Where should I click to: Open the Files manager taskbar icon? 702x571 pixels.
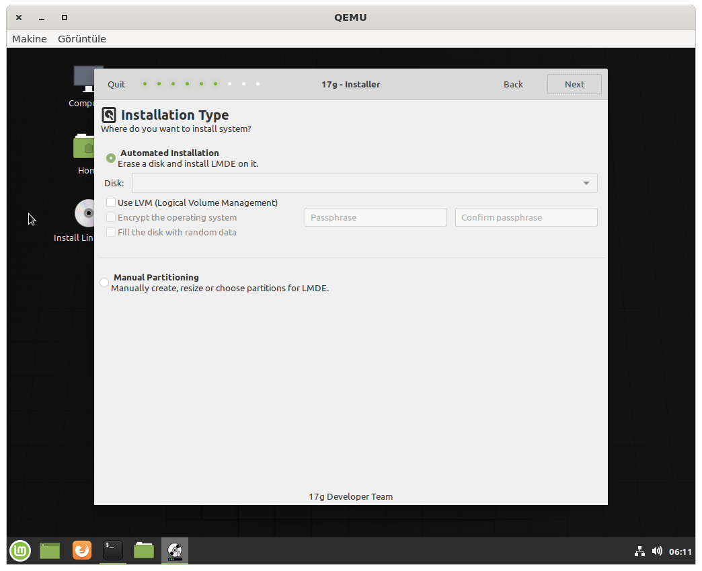[x=144, y=551]
